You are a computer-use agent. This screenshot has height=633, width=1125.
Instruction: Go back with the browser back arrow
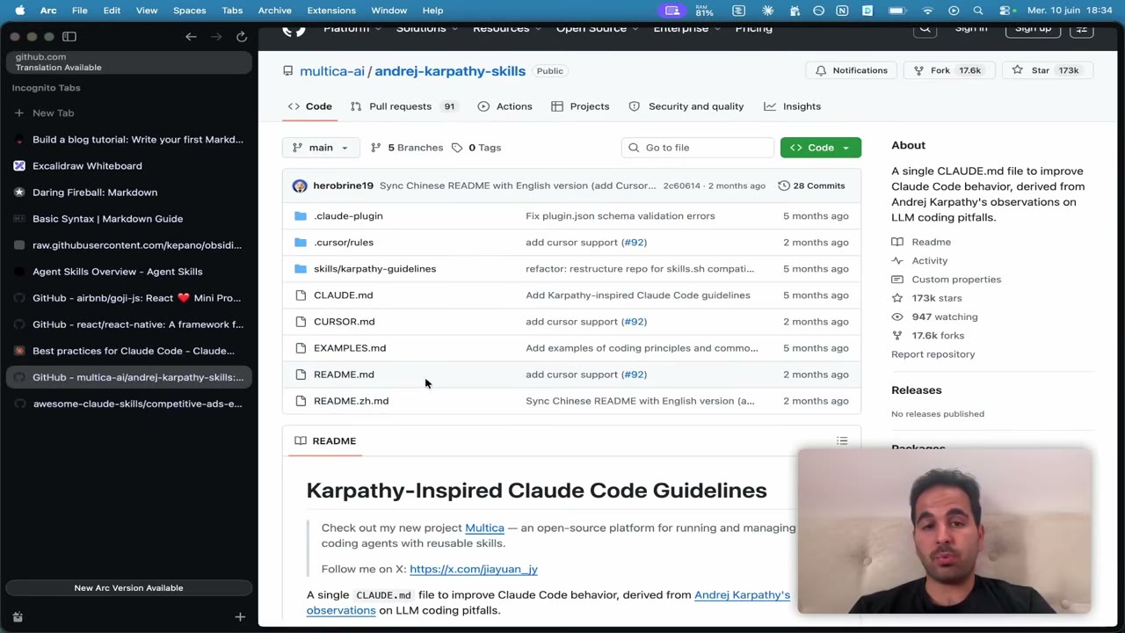[x=191, y=37]
